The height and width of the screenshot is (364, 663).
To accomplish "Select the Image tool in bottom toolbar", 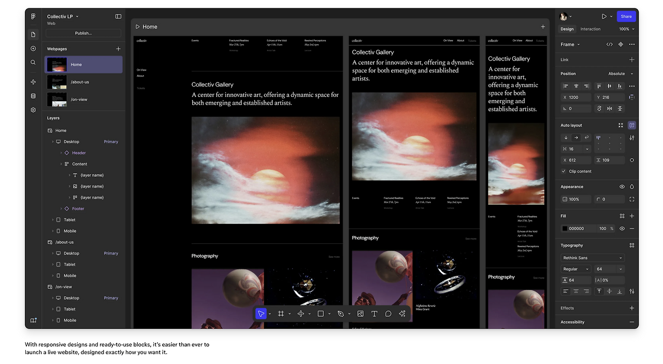I will [x=361, y=314].
